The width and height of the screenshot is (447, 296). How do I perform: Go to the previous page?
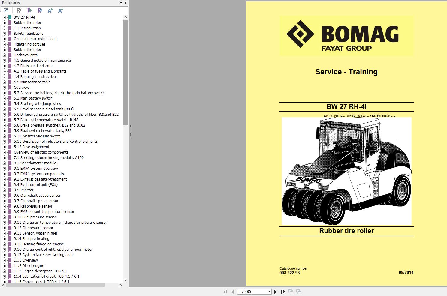pos(233,292)
